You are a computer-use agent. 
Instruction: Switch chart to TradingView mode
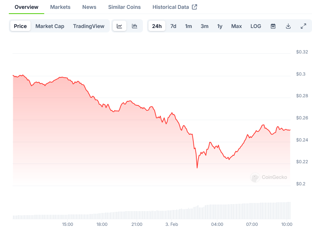pos(89,26)
